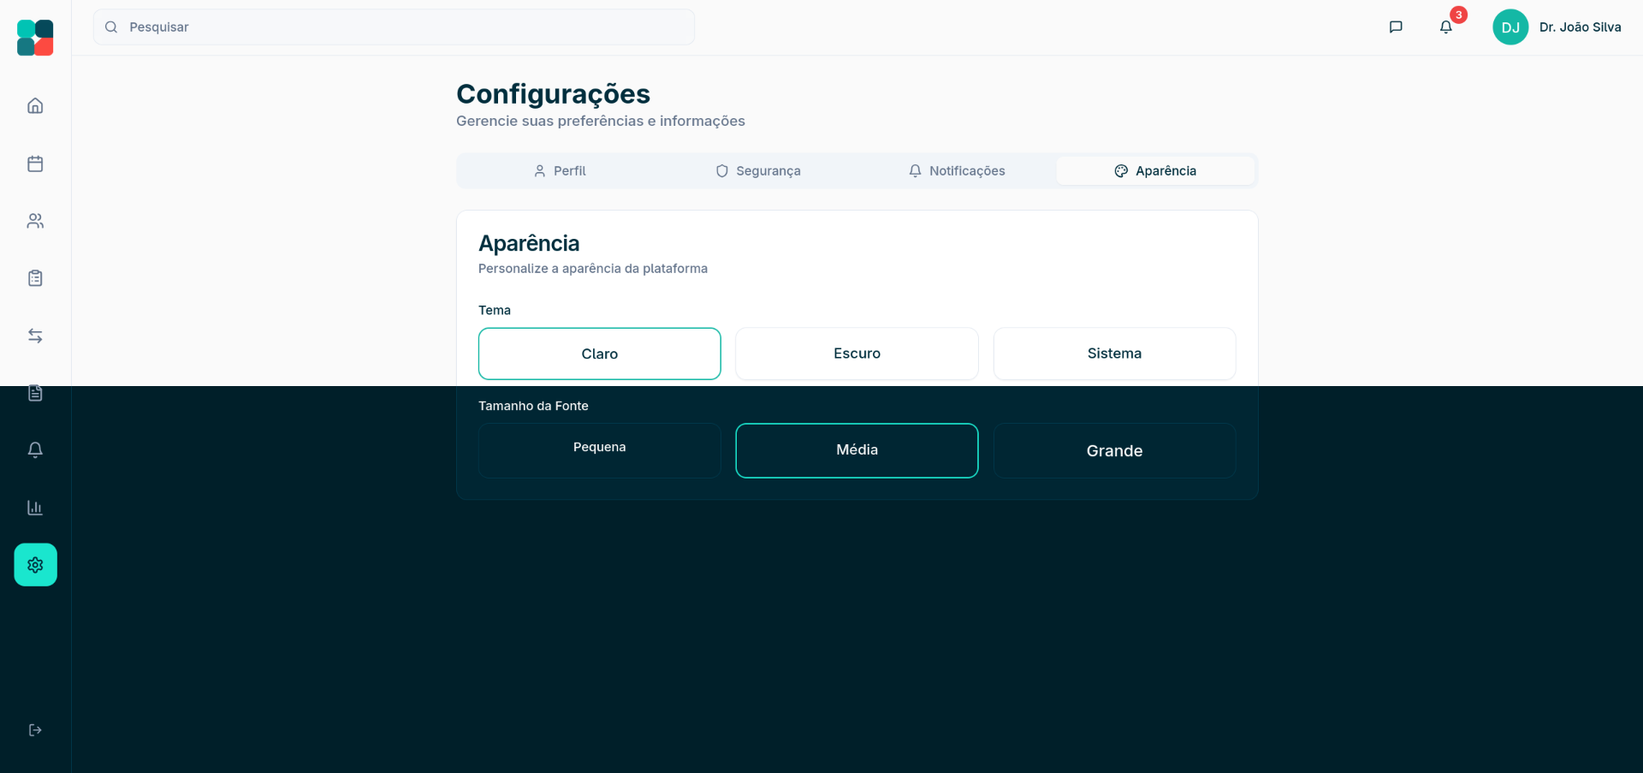
Task: Open the document icon in sidebar
Action: 35,393
